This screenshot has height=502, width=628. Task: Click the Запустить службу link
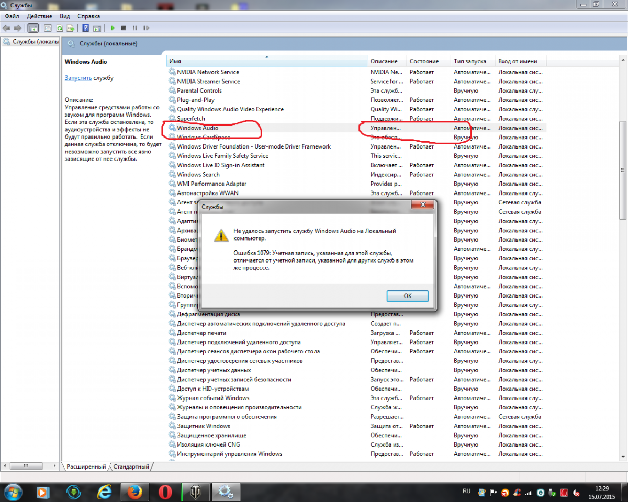pos(78,78)
